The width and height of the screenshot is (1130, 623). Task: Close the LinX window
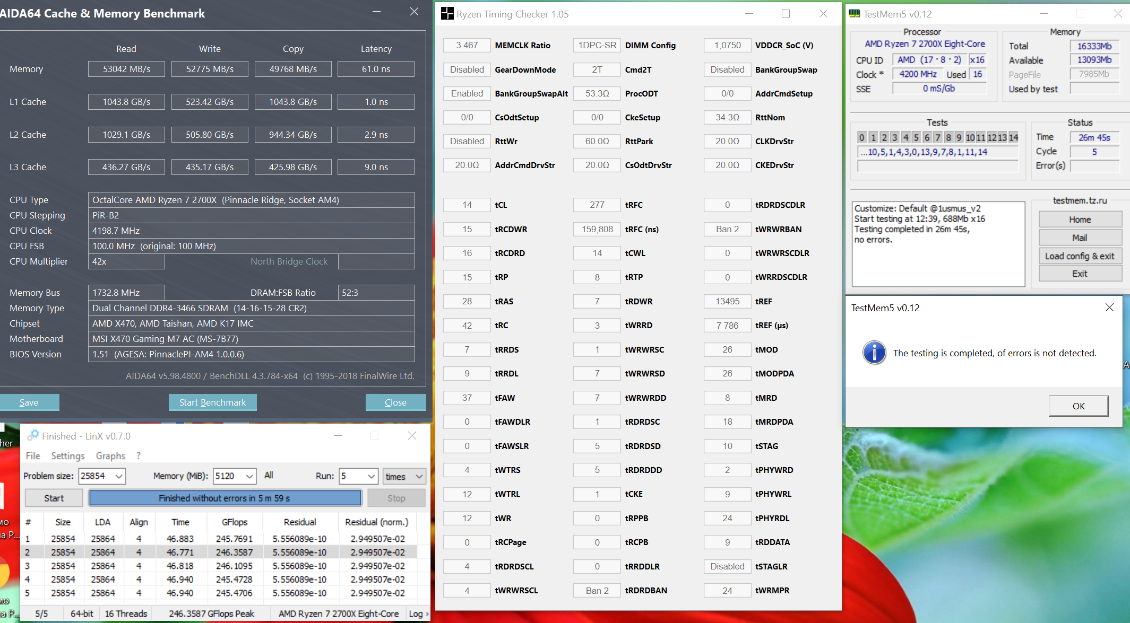coord(412,436)
